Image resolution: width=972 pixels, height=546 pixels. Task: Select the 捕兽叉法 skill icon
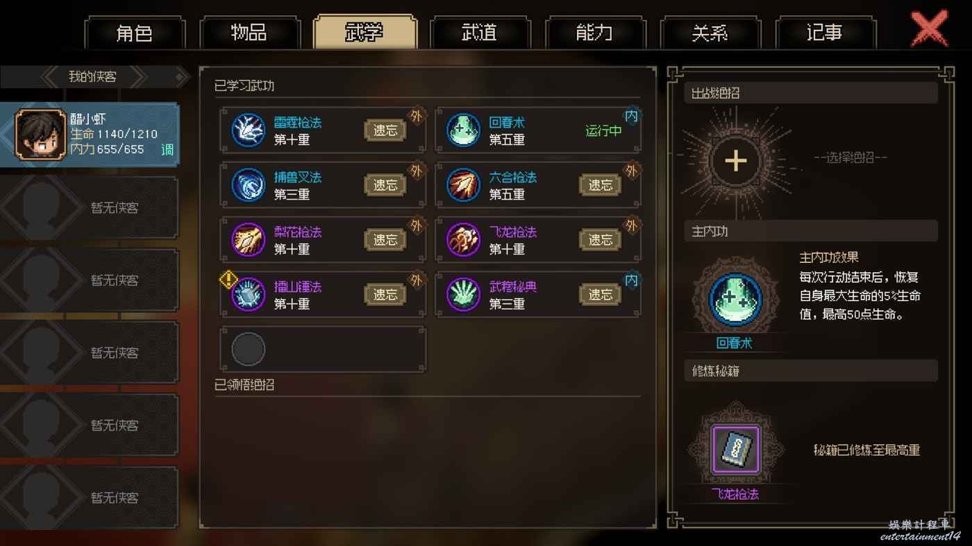point(248,185)
